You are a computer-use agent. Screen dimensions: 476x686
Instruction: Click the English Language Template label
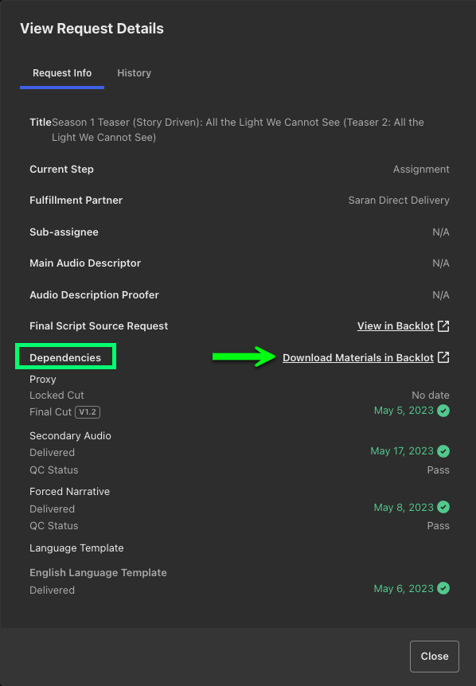(98, 573)
